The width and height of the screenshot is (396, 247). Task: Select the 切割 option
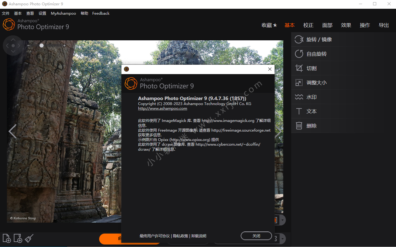[344, 68]
